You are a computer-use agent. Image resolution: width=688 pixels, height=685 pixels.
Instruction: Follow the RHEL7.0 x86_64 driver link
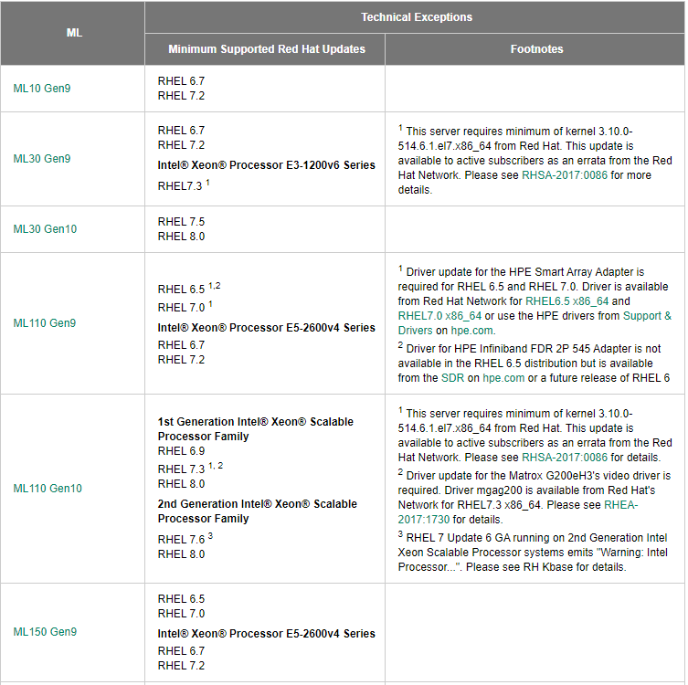439,316
